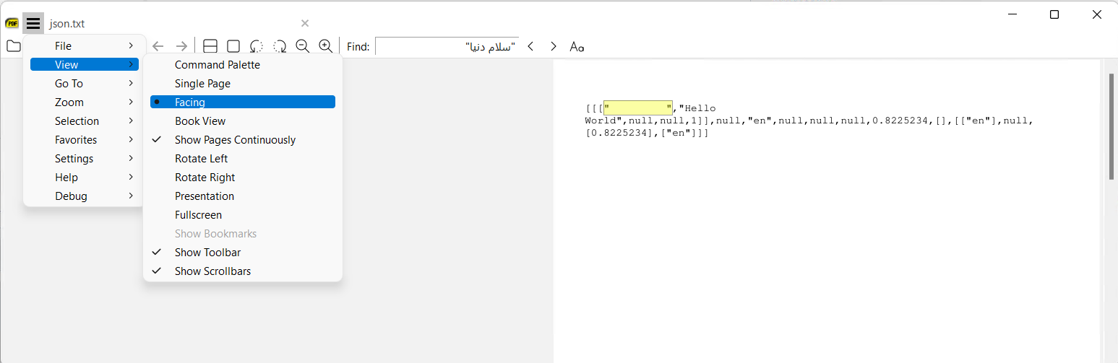Expand the Go To submenu arrow
The height and width of the screenshot is (363, 1118).
point(131,83)
